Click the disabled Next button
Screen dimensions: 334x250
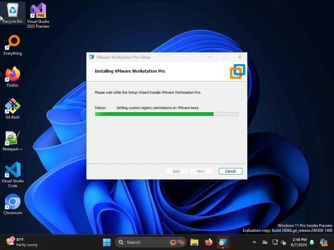[x=201, y=171]
